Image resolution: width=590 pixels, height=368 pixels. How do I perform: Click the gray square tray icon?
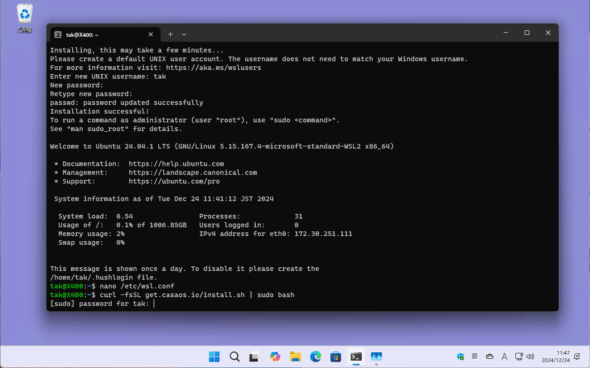click(x=475, y=356)
